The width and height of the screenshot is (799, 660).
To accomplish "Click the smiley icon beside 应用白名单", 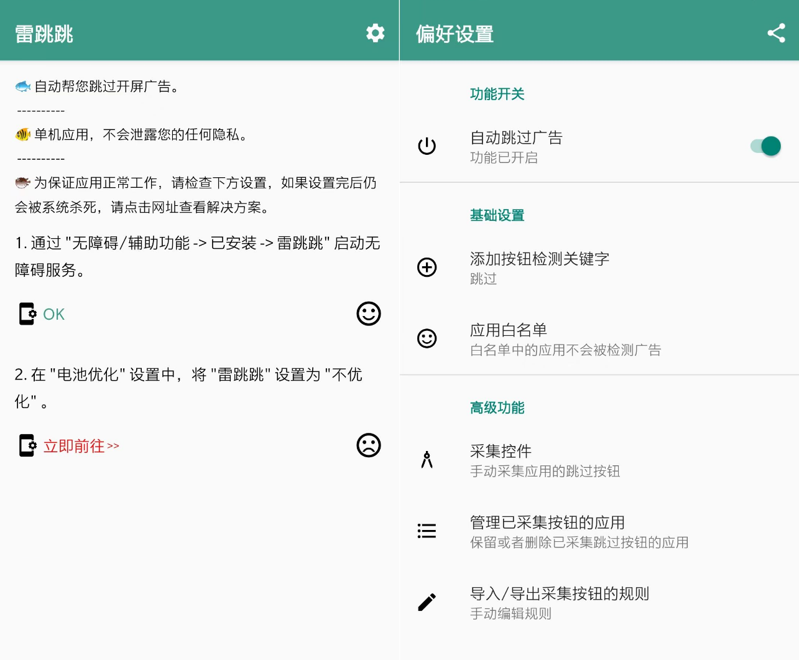I will (x=427, y=338).
